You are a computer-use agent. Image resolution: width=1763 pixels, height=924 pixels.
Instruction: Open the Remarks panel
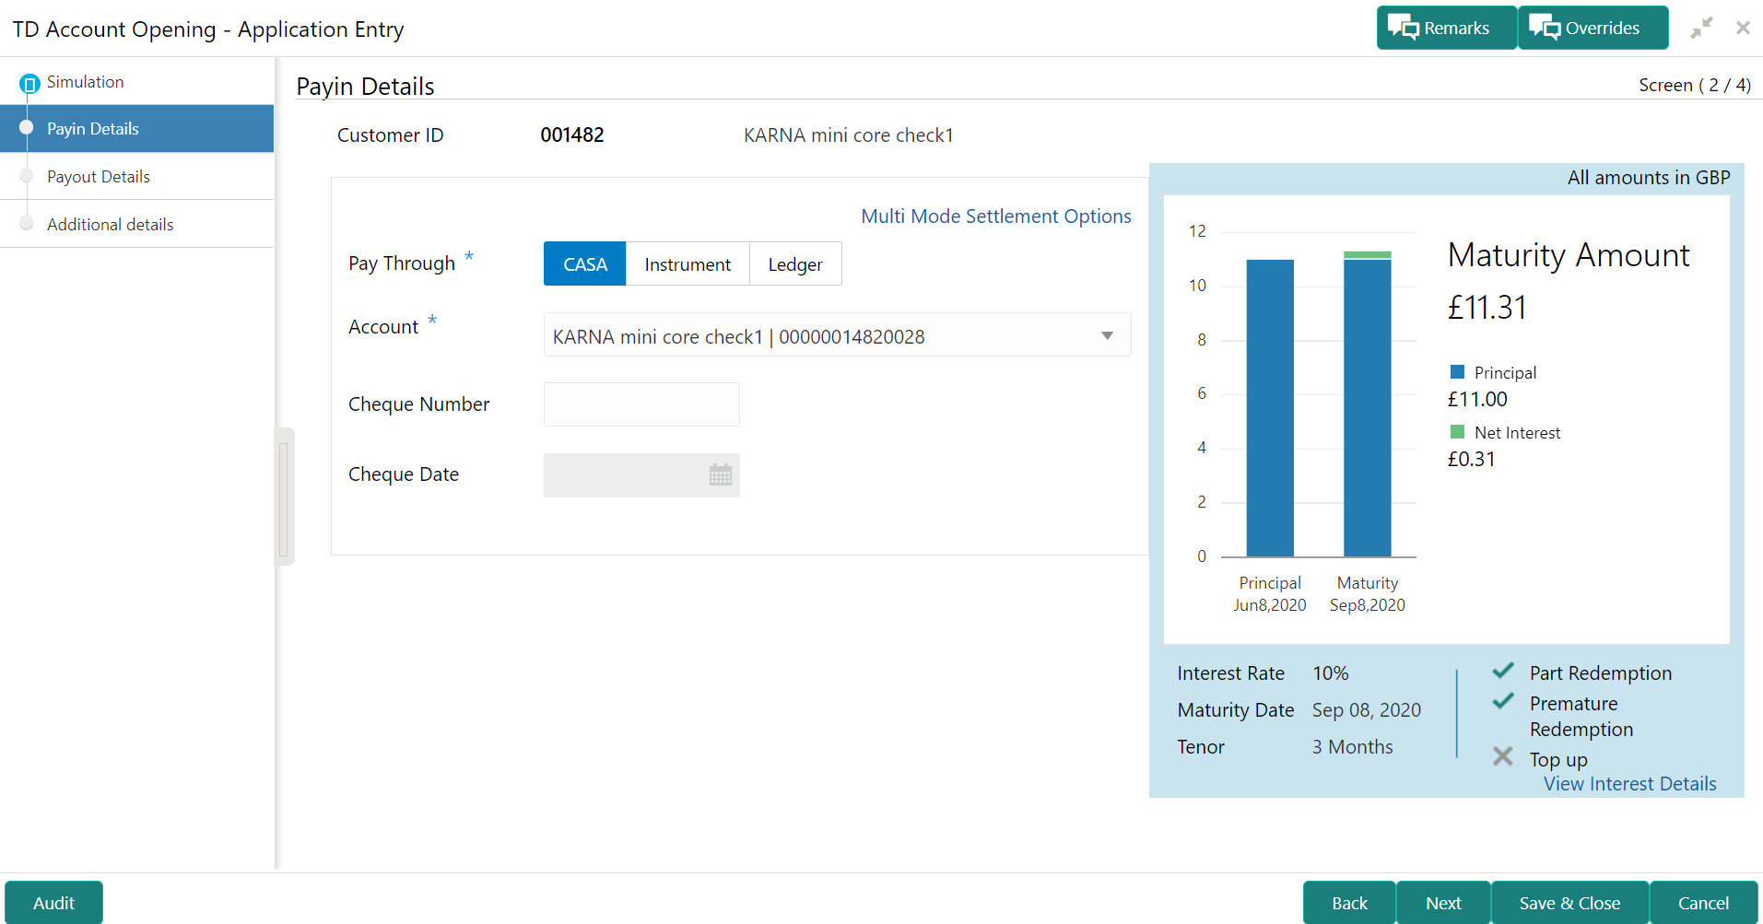tap(1446, 28)
